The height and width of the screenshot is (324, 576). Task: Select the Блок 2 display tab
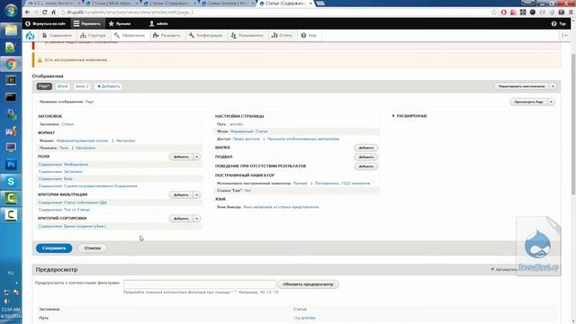(x=82, y=86)
